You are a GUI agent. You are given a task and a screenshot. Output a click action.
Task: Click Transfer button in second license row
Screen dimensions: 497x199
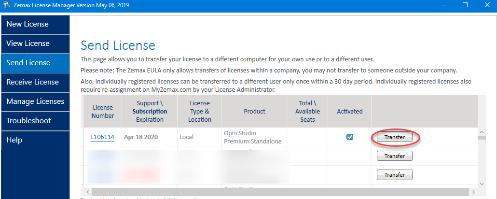[x=394, y=156]
